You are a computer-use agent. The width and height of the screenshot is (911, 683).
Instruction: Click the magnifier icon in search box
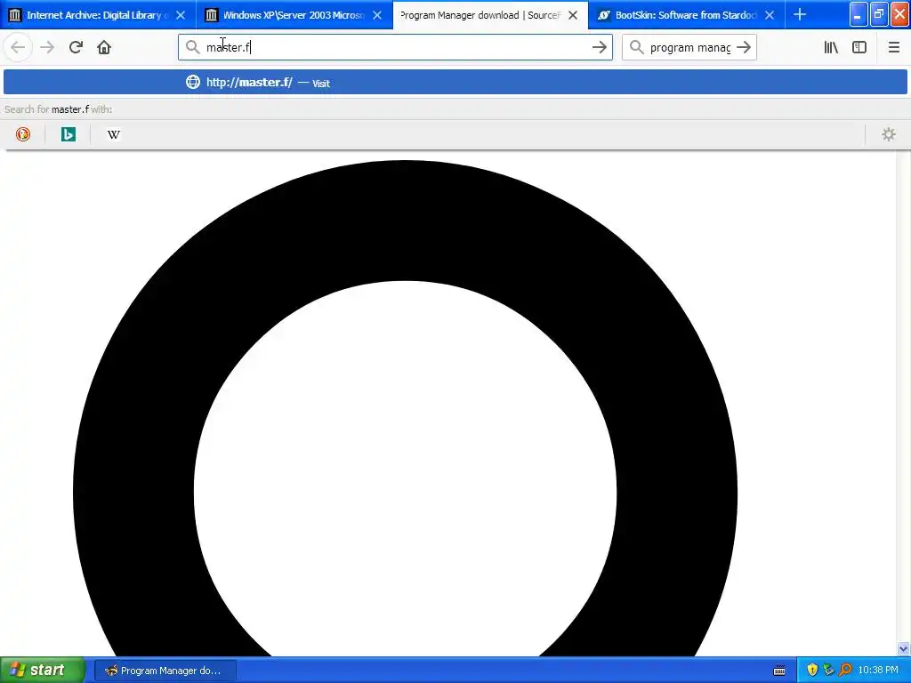coord(636,48)
